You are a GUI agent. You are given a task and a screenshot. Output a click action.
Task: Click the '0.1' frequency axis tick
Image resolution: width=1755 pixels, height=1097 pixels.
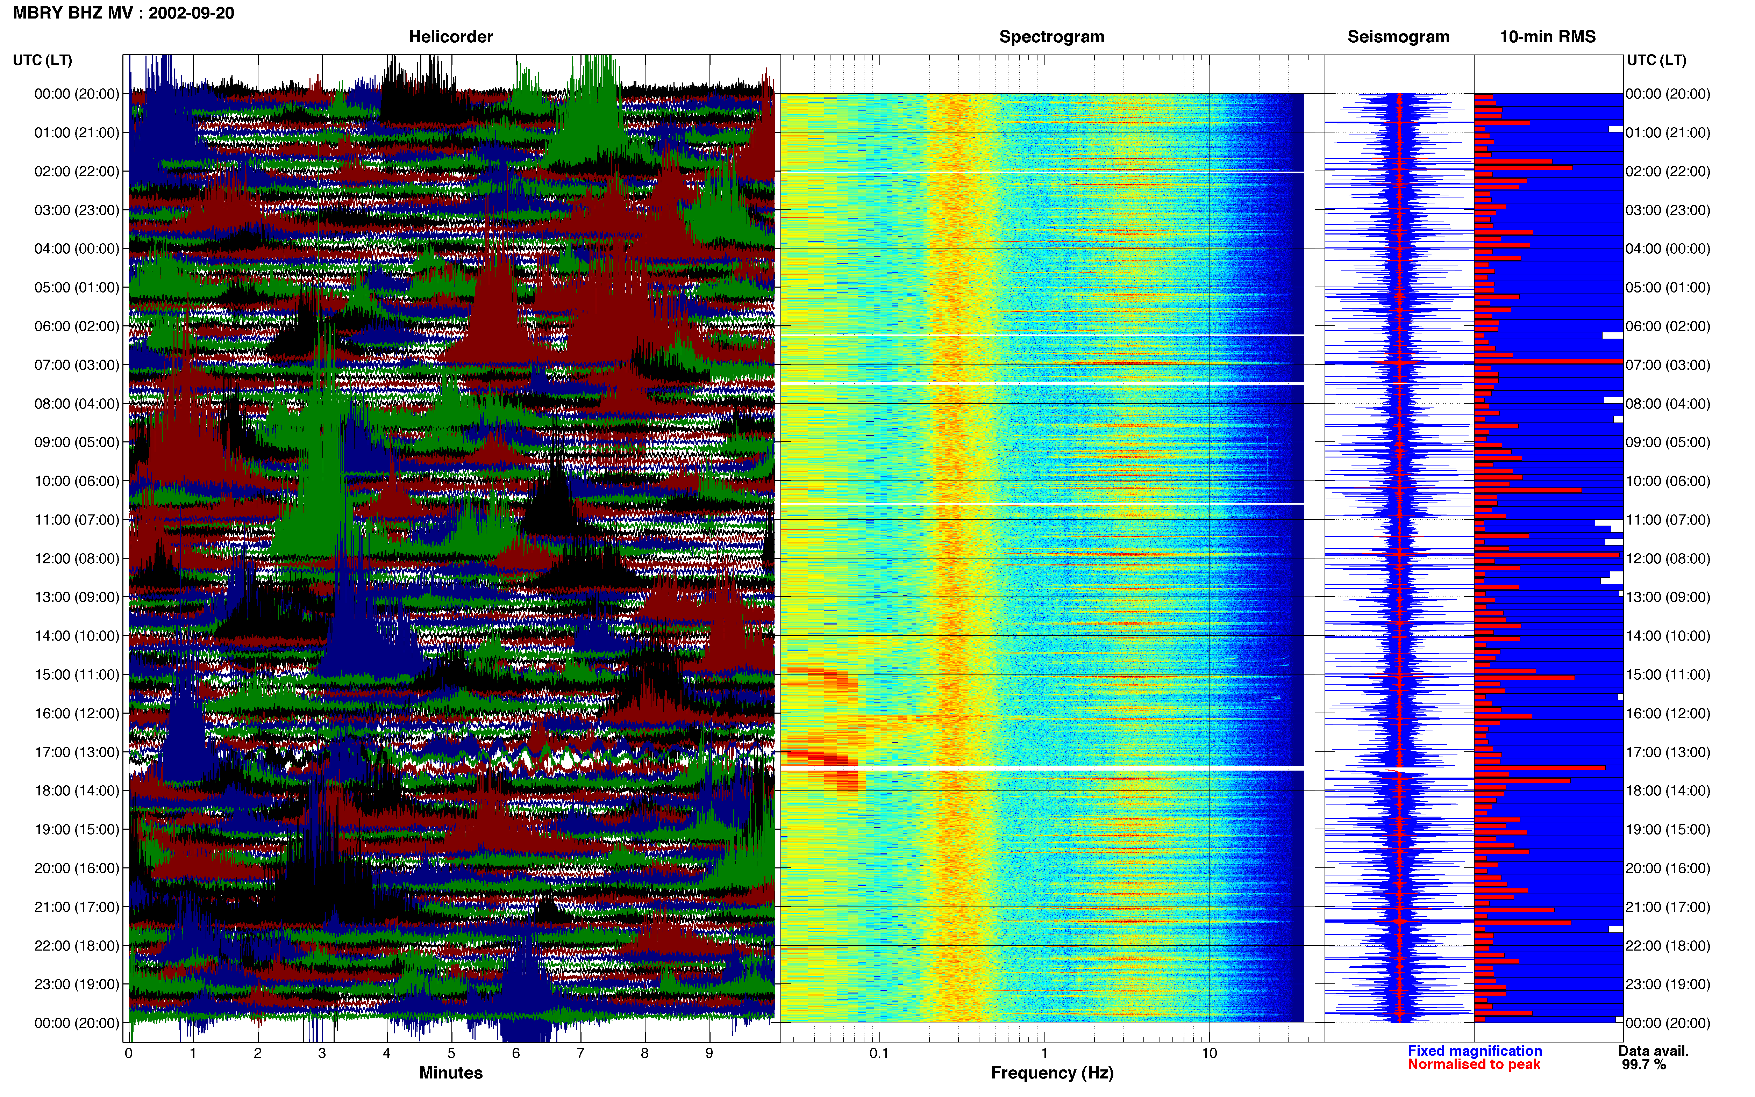click(879, 1053)
